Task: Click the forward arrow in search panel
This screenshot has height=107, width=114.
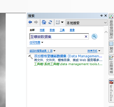Action: [x=36, y=22]
